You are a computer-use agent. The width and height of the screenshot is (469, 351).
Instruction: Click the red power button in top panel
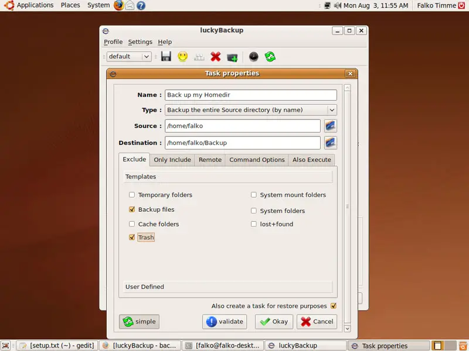461,5
